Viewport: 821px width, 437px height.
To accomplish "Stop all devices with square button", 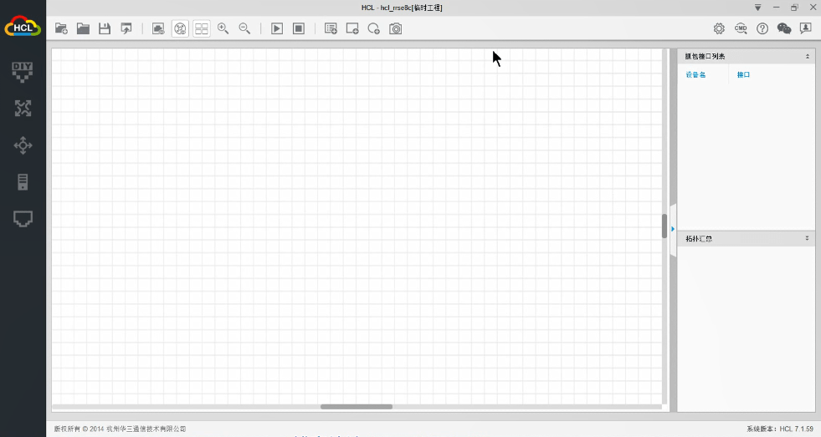I will (299, 28).
